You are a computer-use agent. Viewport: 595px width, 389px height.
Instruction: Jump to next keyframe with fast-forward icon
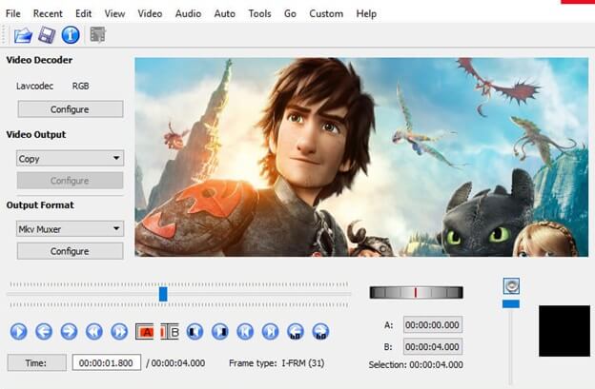click(119, 332)
